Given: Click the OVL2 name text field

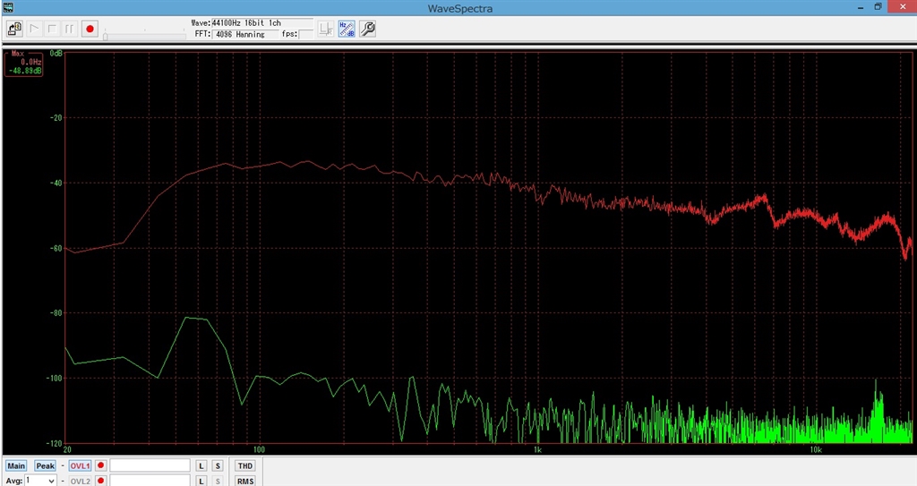Looking at the screenshot, I should pos(150,481).
